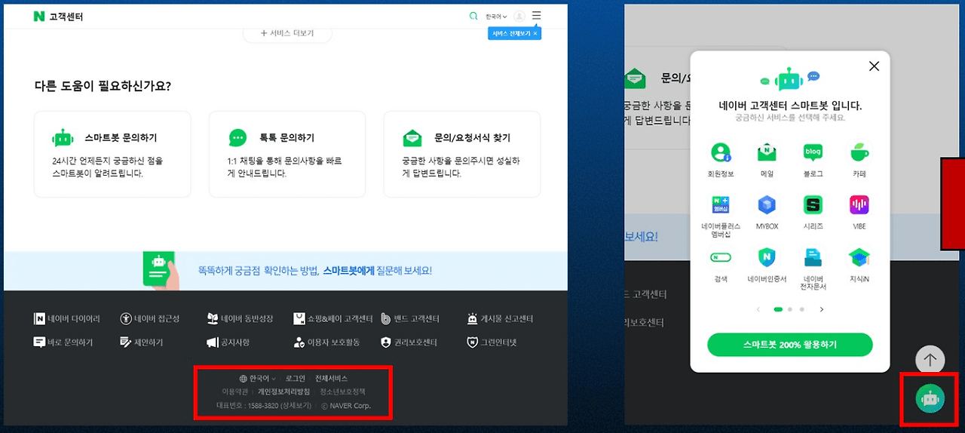
Task: Select the 네이버인증서 service icon
Action: pyautogui.click(x=767, y=266)
